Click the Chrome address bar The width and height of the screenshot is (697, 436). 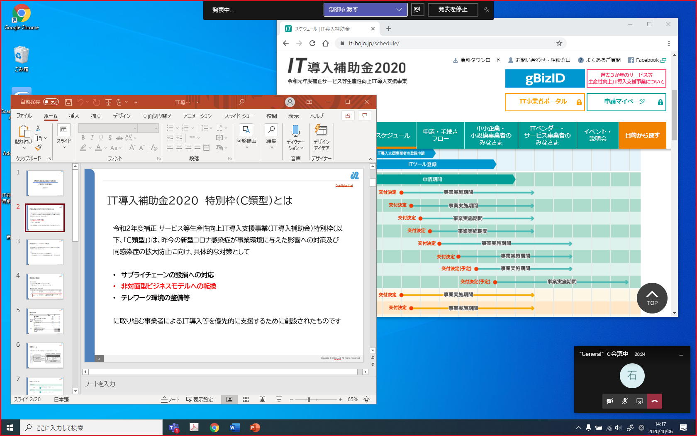click(451, 43)
